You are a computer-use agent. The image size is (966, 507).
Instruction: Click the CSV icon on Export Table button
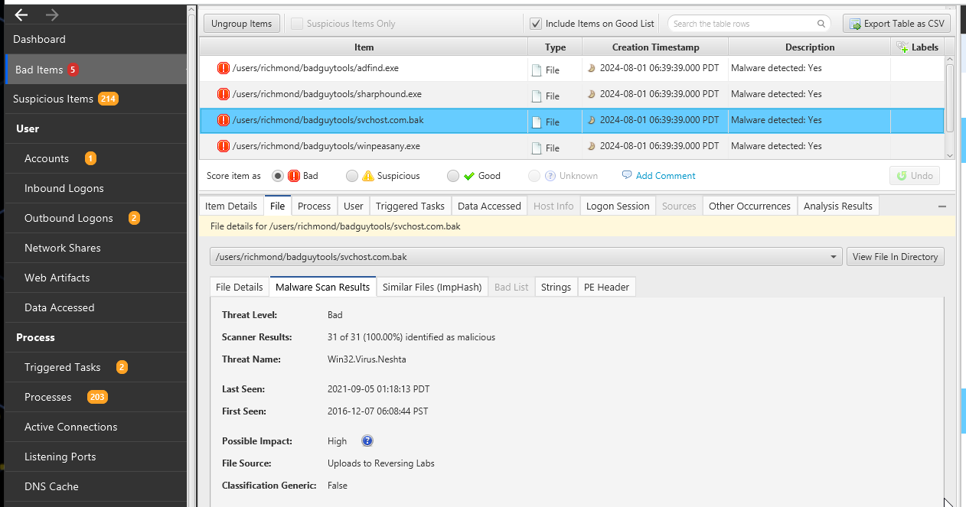click(x=853, y=22)
